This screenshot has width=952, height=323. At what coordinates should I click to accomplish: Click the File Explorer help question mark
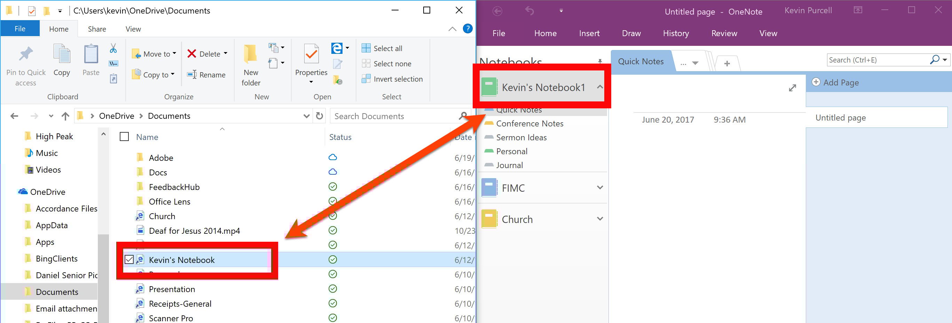click(x=467, y=28)
